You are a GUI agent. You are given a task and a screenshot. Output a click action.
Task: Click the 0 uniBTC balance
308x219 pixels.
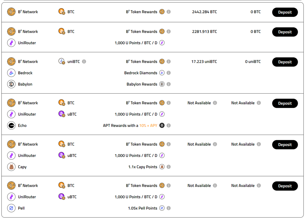(x=253, y=62)
